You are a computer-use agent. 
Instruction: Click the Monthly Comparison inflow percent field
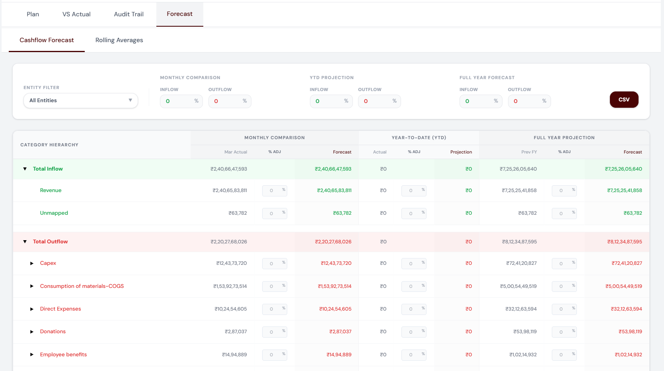point(178,101)
